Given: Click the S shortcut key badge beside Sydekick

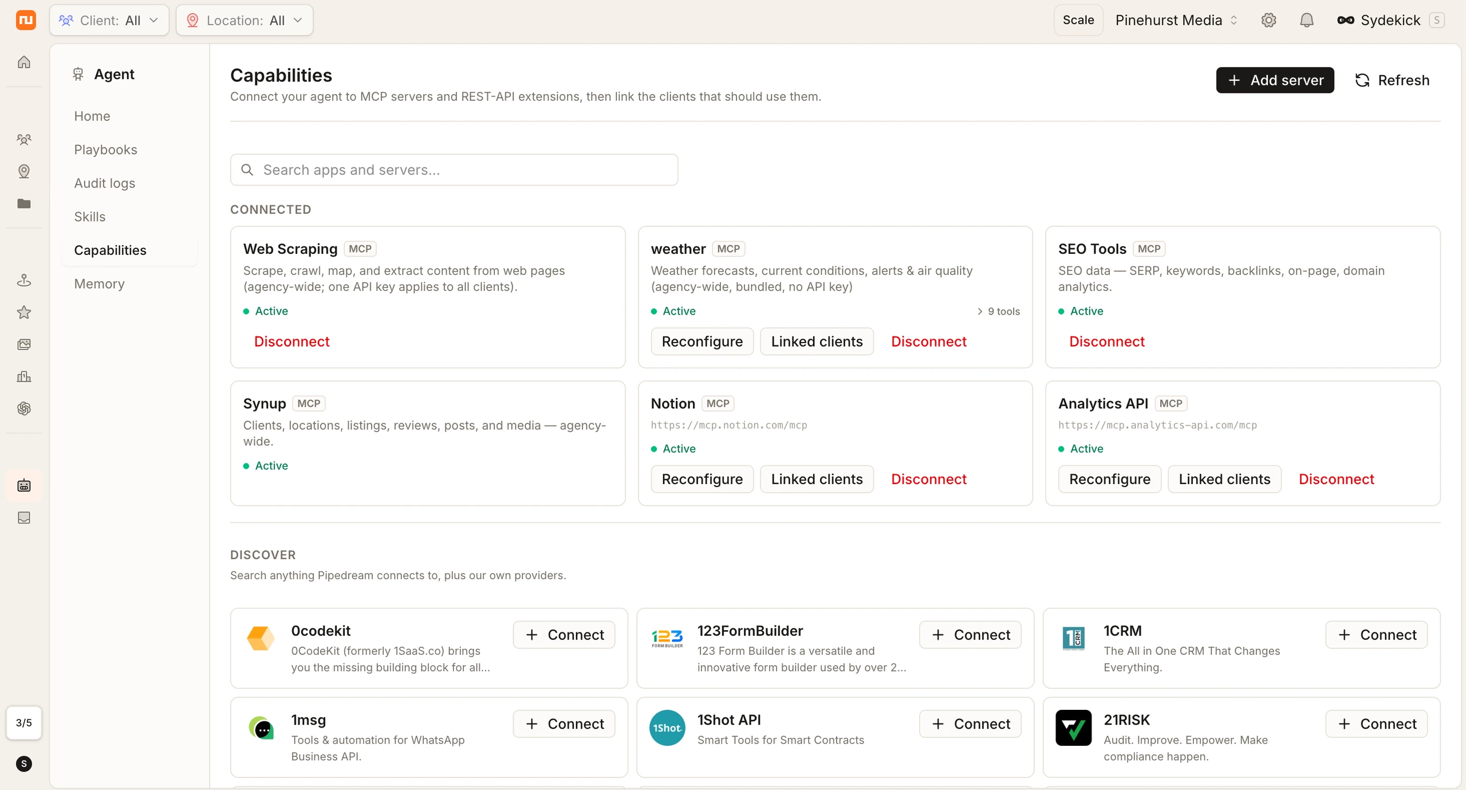Looking at the screenshot, I should point(1437,20).
